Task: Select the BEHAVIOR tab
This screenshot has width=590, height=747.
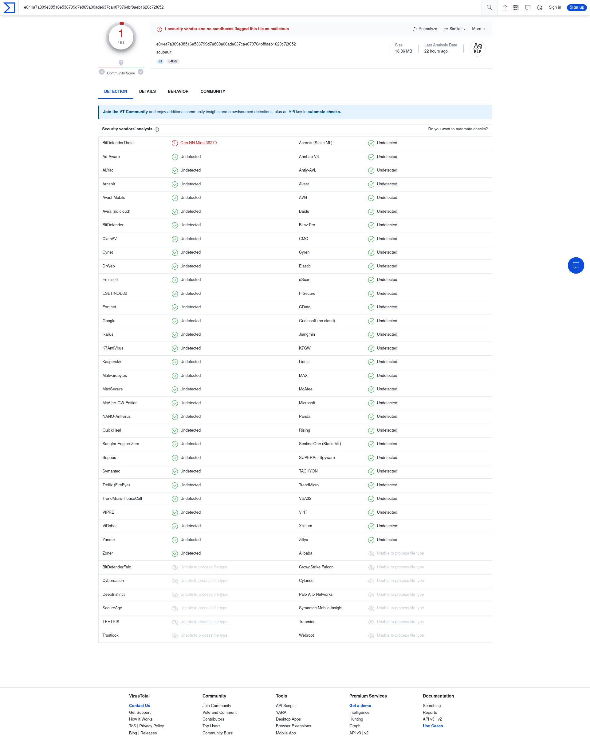Action: click(178, 92)
